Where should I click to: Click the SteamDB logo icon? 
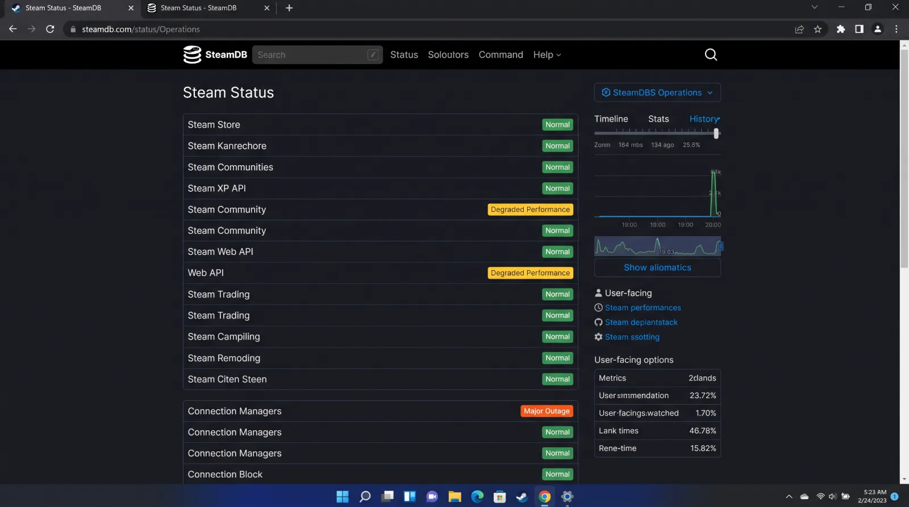click(x=192, y=55)
